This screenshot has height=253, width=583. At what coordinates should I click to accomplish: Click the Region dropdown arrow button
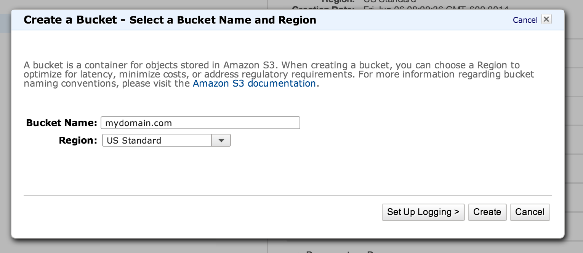tap(221, 141)
